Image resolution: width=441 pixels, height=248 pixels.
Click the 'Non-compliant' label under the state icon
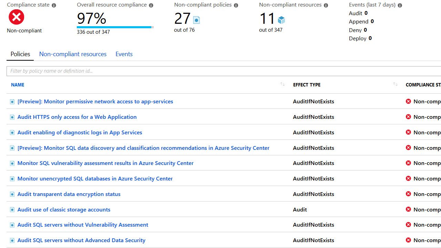(24, 31)
